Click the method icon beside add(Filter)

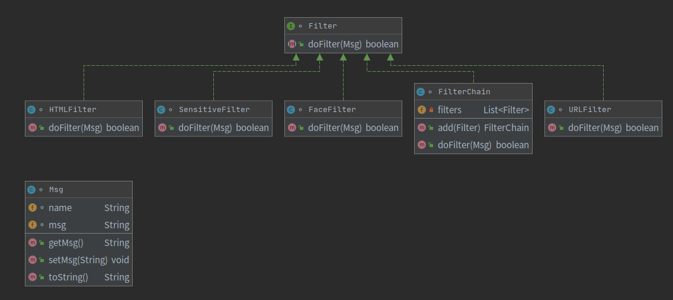(x=421, y=127)
